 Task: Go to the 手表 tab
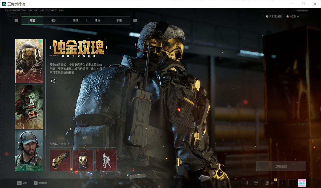pos(119,20)
